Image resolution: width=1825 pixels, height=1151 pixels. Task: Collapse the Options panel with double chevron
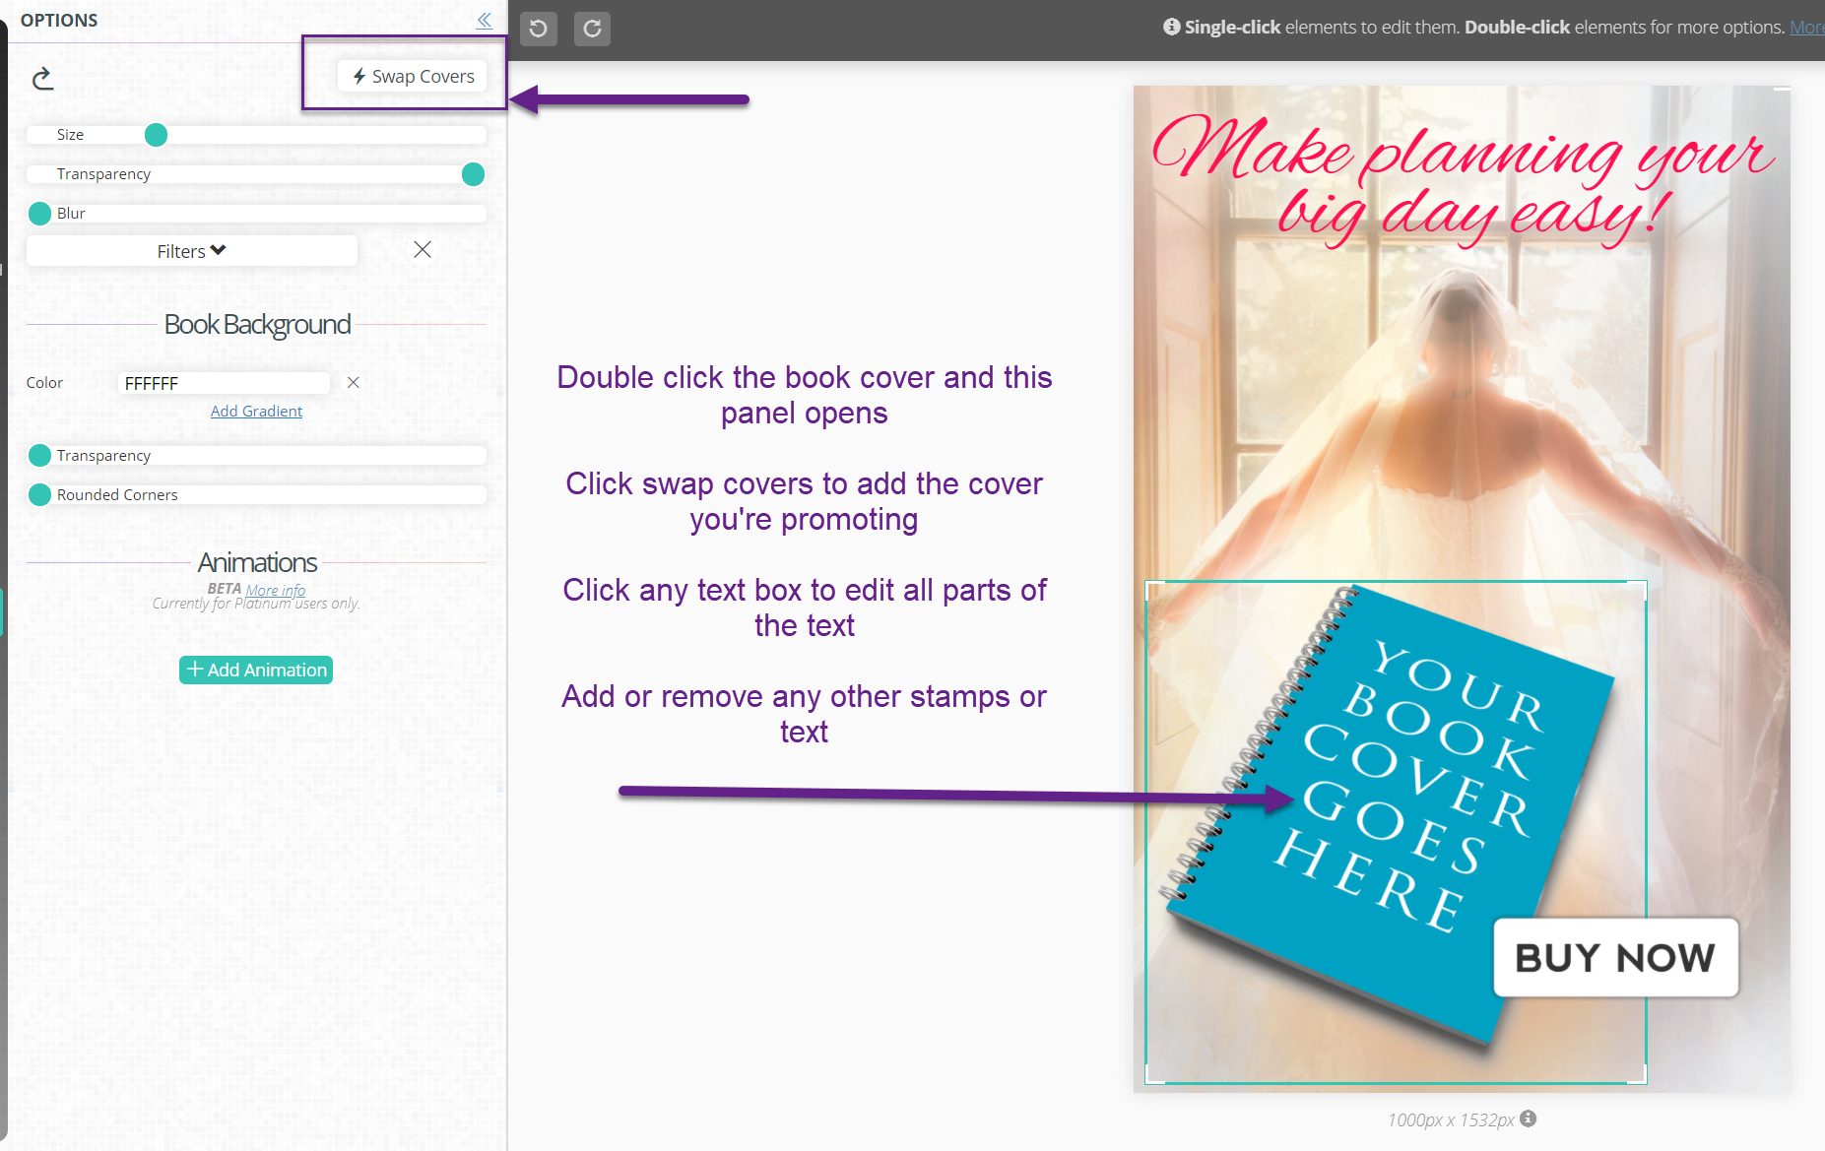pyautogui.click(x=484, y=20)
